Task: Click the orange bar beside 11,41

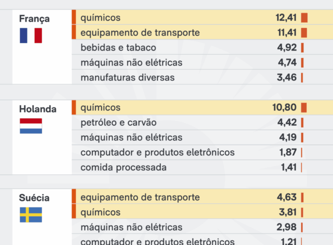Action: [x=304, y=33]
